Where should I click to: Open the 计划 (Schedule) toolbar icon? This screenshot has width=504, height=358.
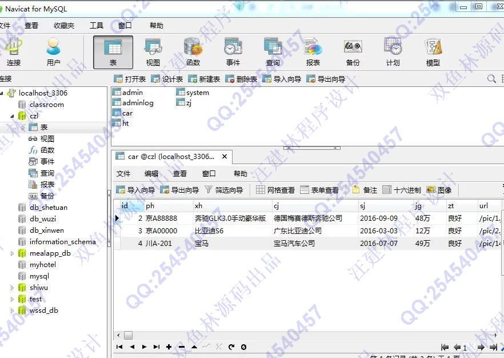pyautogui.click(x=393, y=52)
